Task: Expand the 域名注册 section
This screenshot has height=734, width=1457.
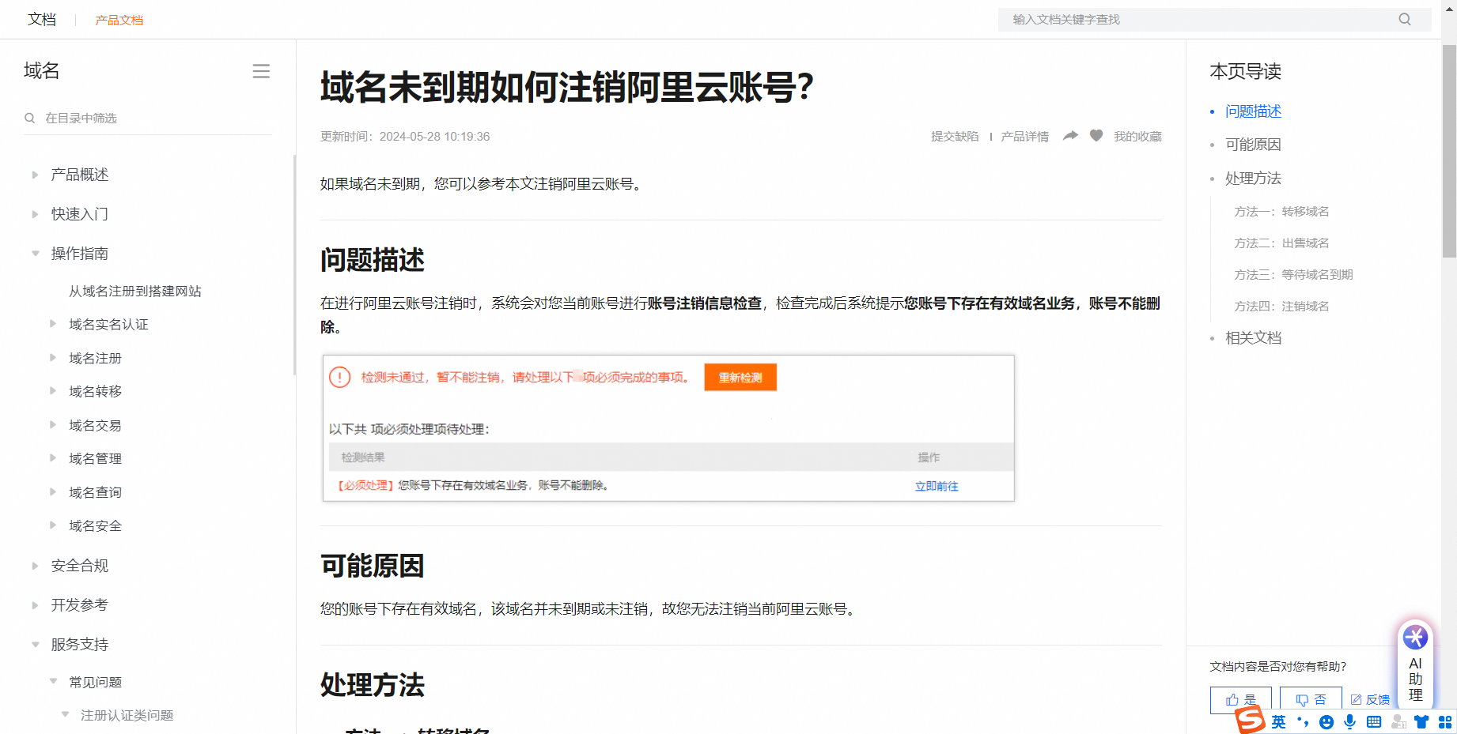Action: click(x=53, y=358)
